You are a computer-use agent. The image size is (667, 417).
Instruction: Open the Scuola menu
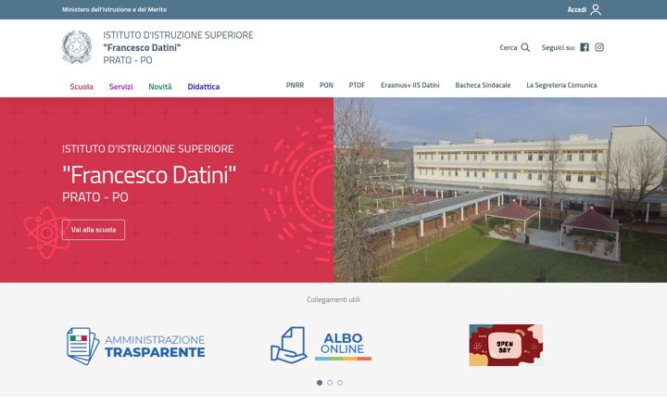coord(82,87)
